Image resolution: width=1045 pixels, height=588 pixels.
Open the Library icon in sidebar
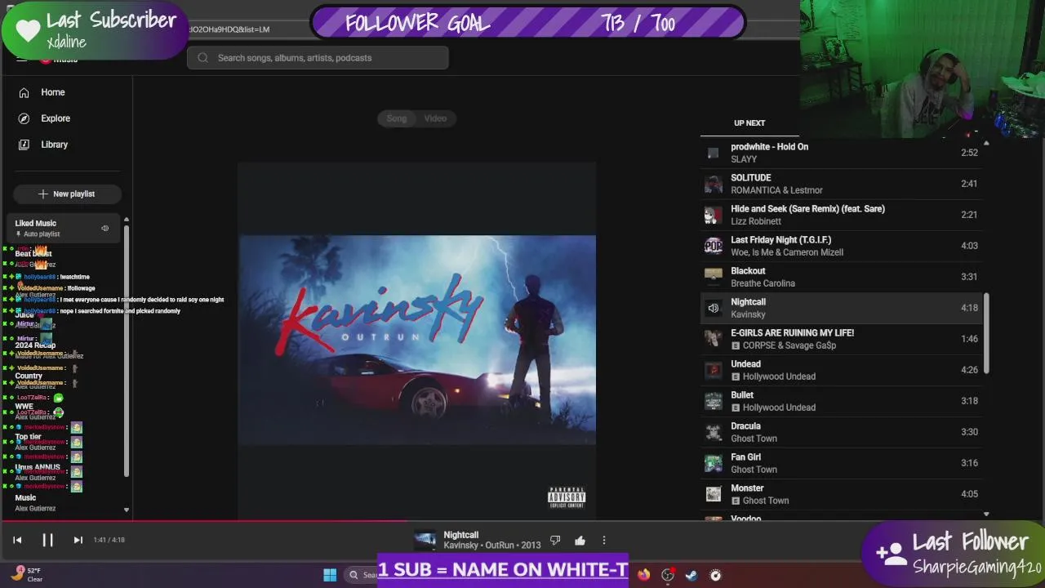tap(24, 145)
